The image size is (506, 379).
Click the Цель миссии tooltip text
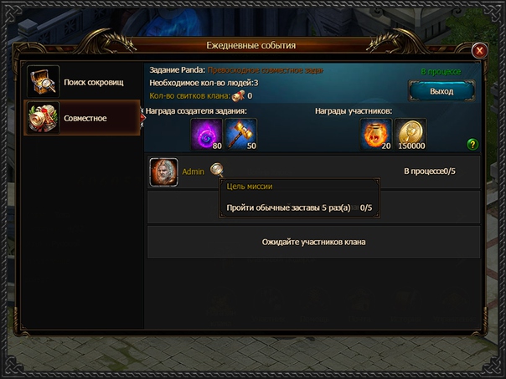click(250, 187)
